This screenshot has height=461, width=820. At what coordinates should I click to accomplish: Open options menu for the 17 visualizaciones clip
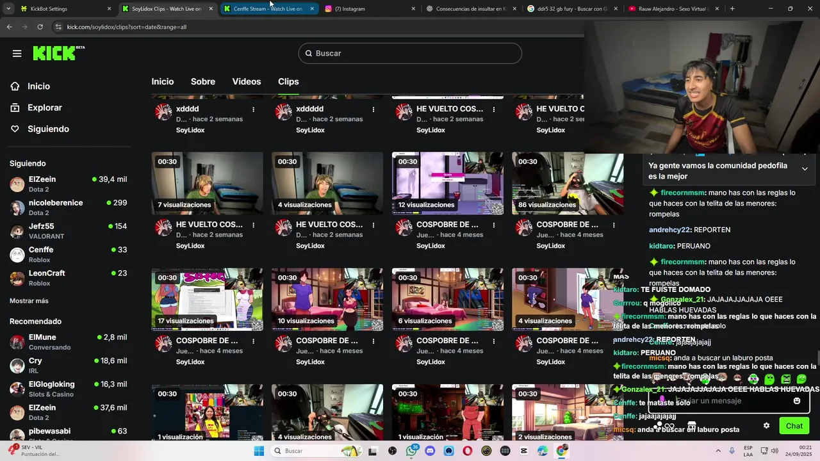254,341
